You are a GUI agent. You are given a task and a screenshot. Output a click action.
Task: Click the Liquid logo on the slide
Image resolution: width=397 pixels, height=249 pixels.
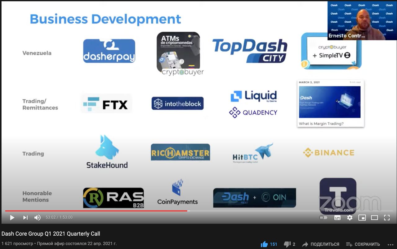point(254,96)
